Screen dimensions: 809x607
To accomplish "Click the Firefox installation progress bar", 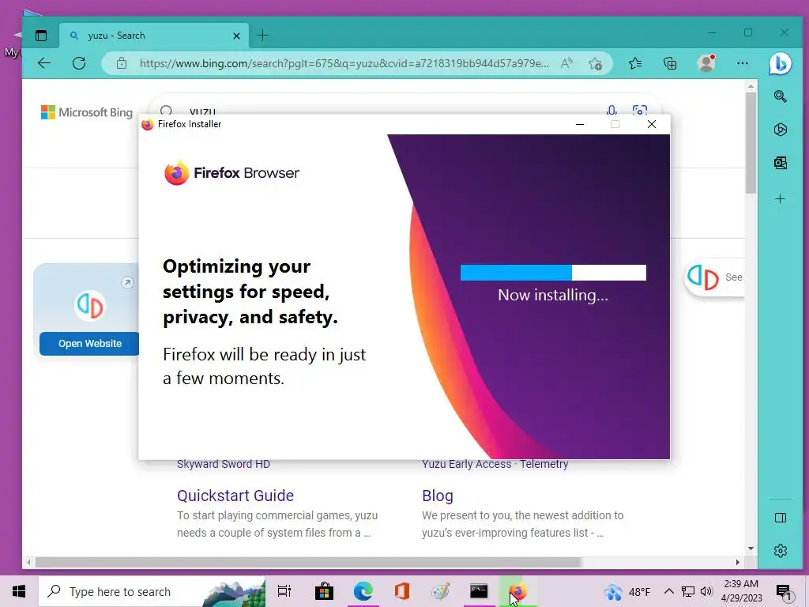I will tap(553, 273).
